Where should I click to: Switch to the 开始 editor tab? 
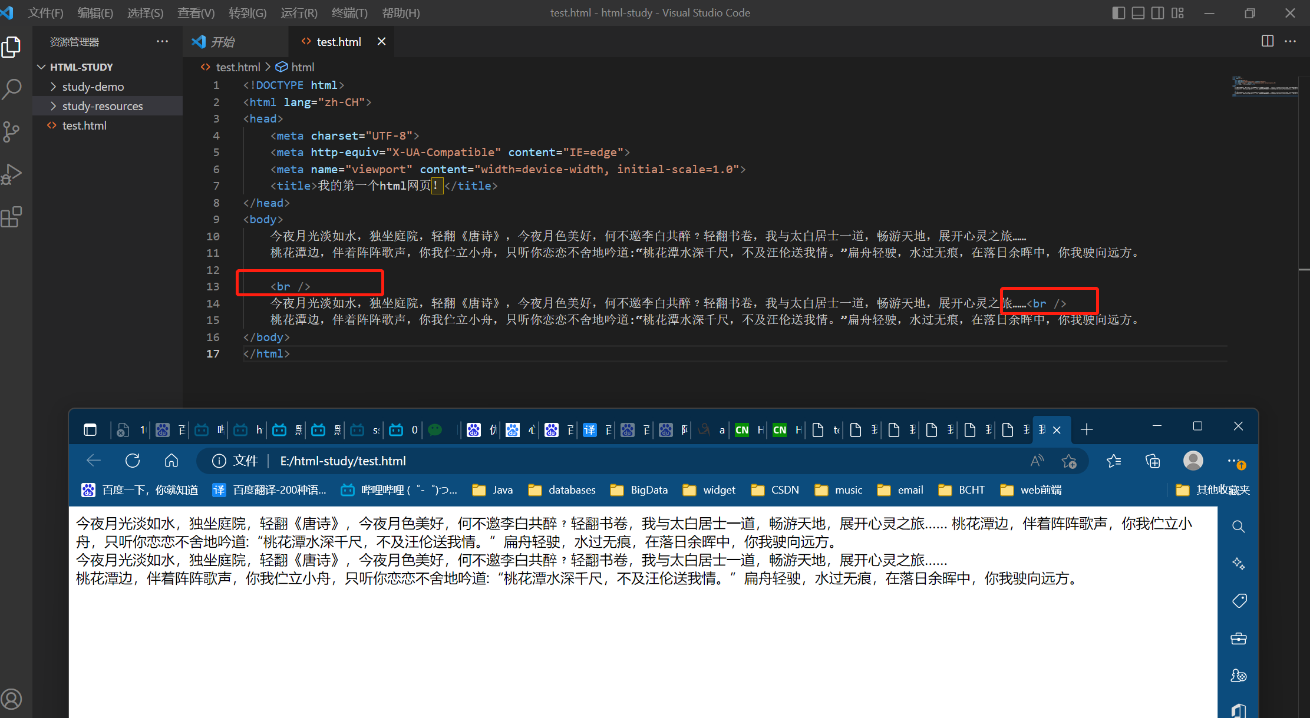pos(223,42)
